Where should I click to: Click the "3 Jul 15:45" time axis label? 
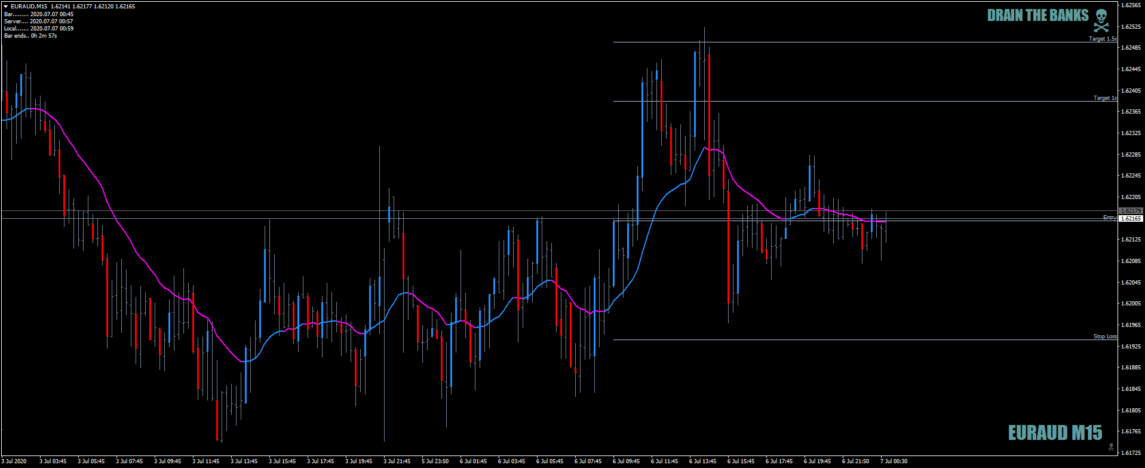(283, 461)
